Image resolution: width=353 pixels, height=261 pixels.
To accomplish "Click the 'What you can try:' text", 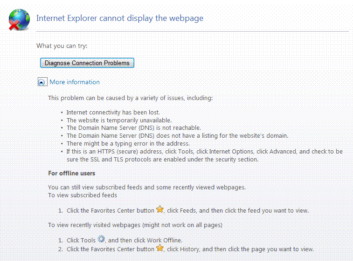I will click(x=62, y=46).
